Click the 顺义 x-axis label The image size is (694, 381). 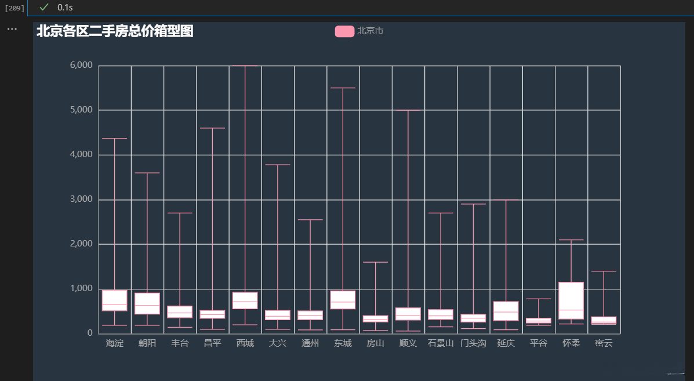pos(408,343)
